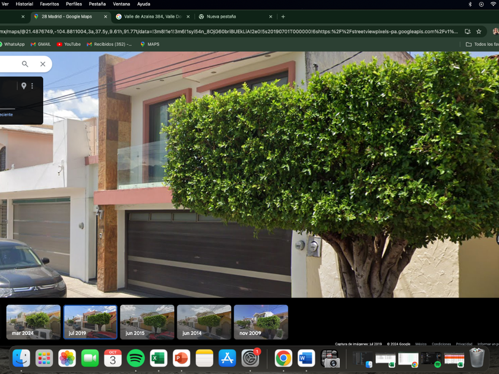Click the location pin icon in the panel
Screen dimensions: 499x374
click(24, 86)
